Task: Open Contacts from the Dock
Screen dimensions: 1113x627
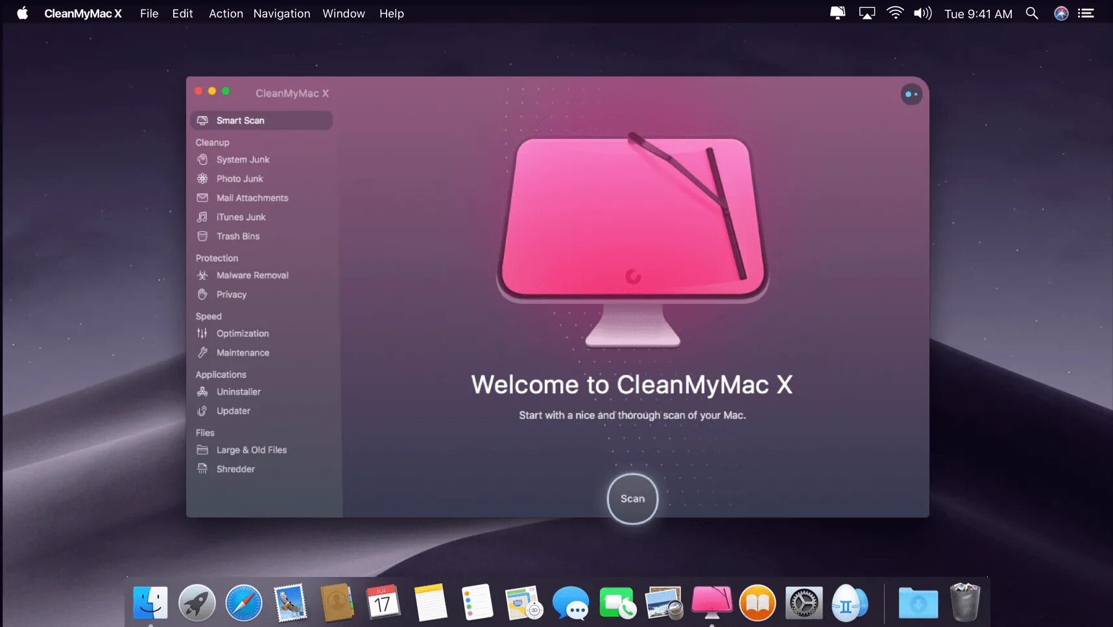Action: click(337, 603)
